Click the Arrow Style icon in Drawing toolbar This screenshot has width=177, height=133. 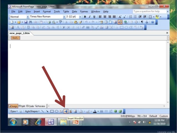pos(111,111)
